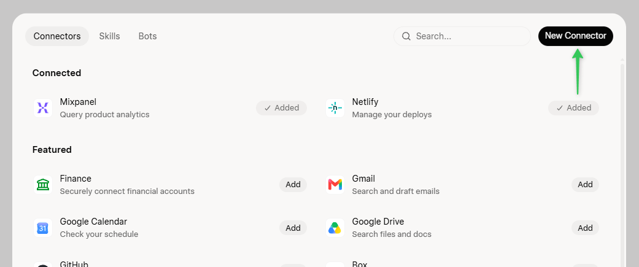Click the Gmail envelope icon
This screenshot has height=267, width=639.
335,185
